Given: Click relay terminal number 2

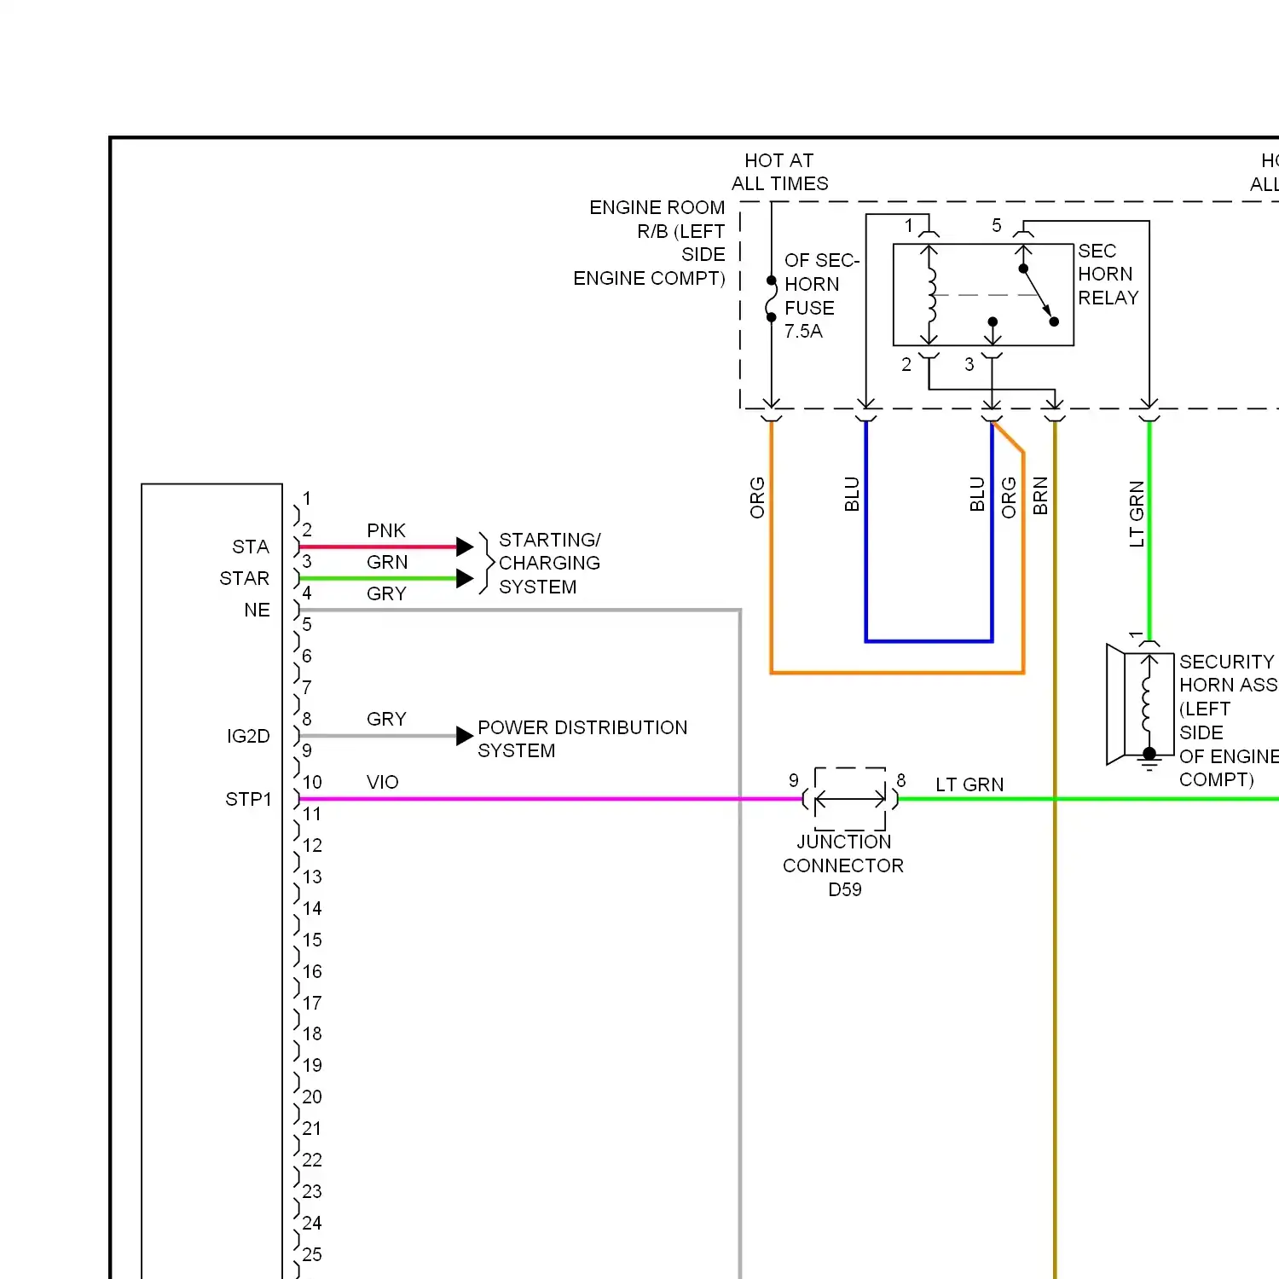Looking at the screenshot, I should (906, 364).
